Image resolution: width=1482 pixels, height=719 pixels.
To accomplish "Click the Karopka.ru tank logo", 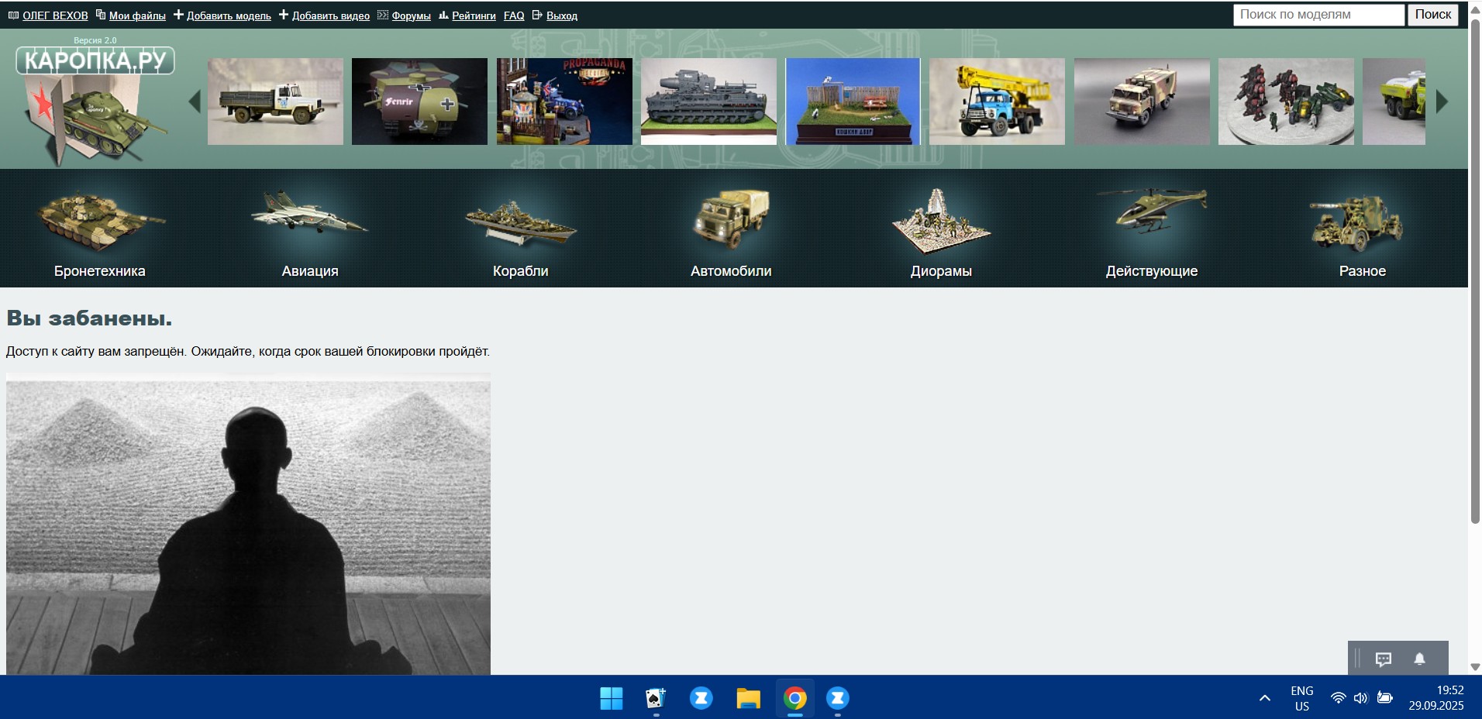I will (x=95, y=101).
